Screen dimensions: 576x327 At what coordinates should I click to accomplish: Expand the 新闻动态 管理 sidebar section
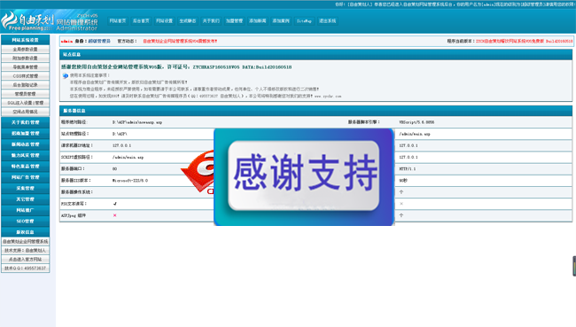coord(26,144)
